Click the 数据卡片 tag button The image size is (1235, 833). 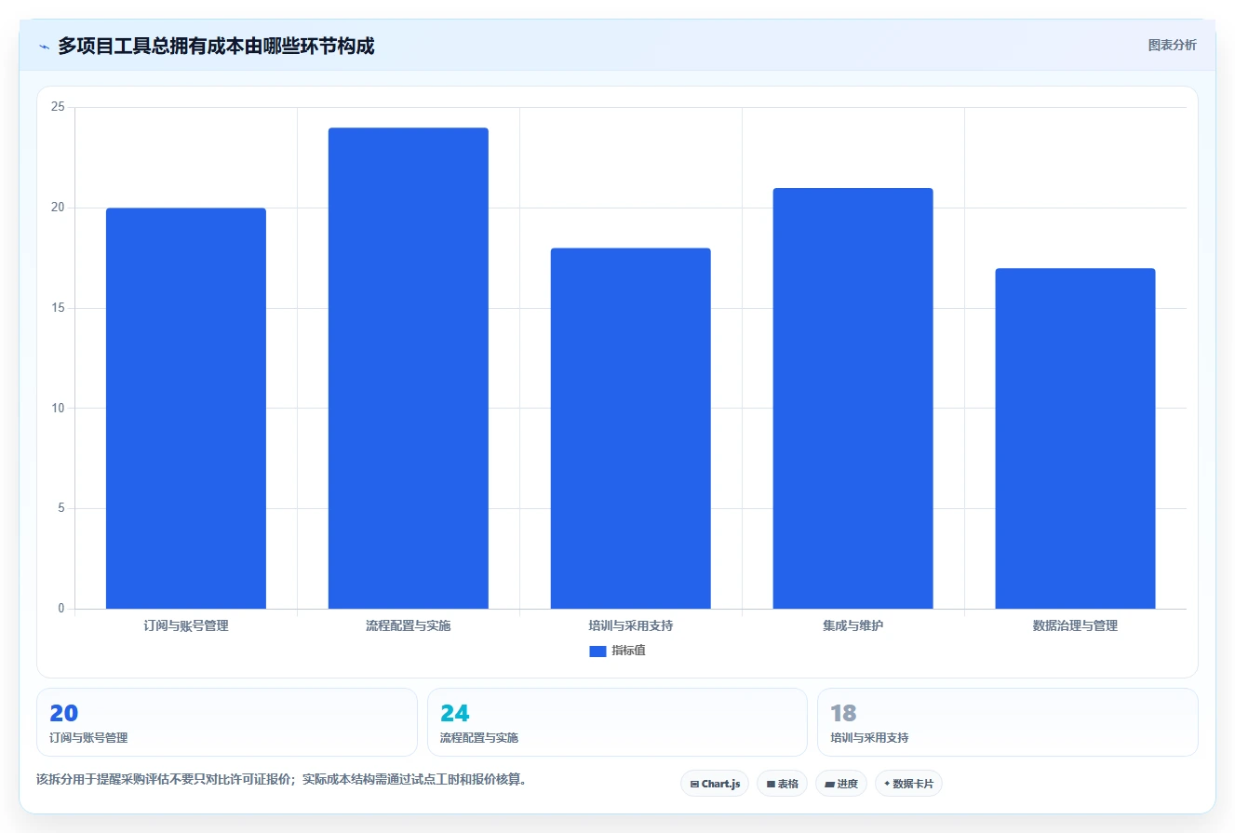tap(908, 784)
